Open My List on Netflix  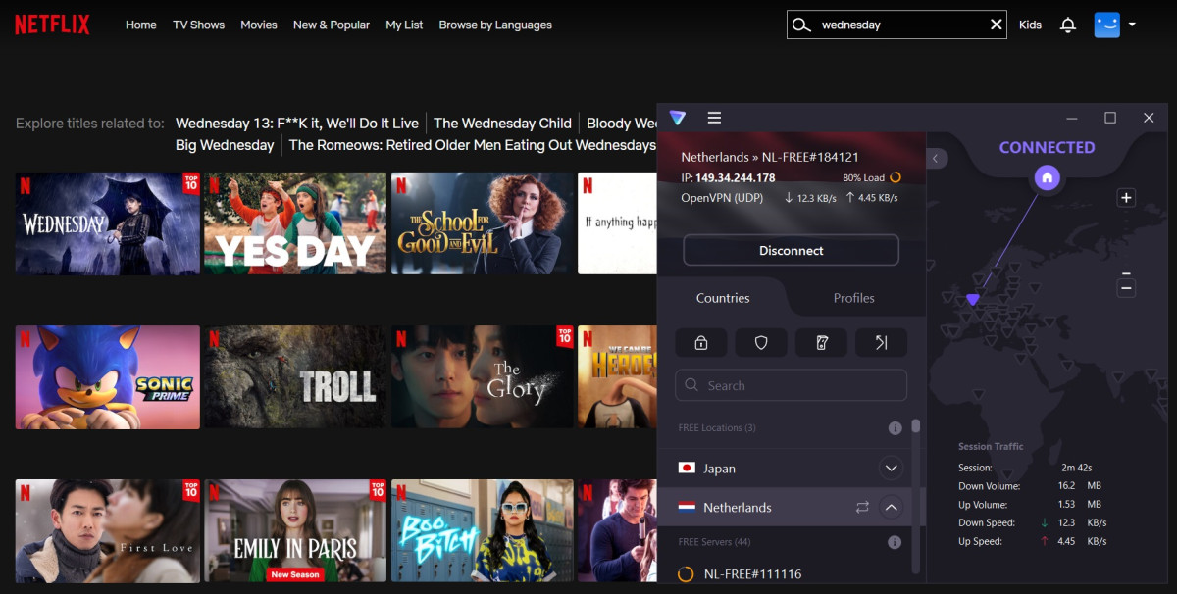click(x=404, y=25)
